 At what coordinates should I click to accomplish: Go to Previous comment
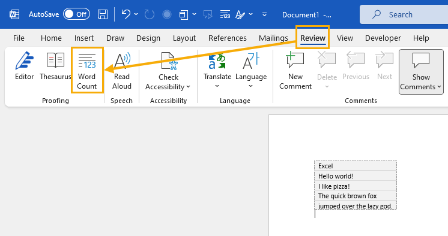pyautogui.click(x=356, y=65)
